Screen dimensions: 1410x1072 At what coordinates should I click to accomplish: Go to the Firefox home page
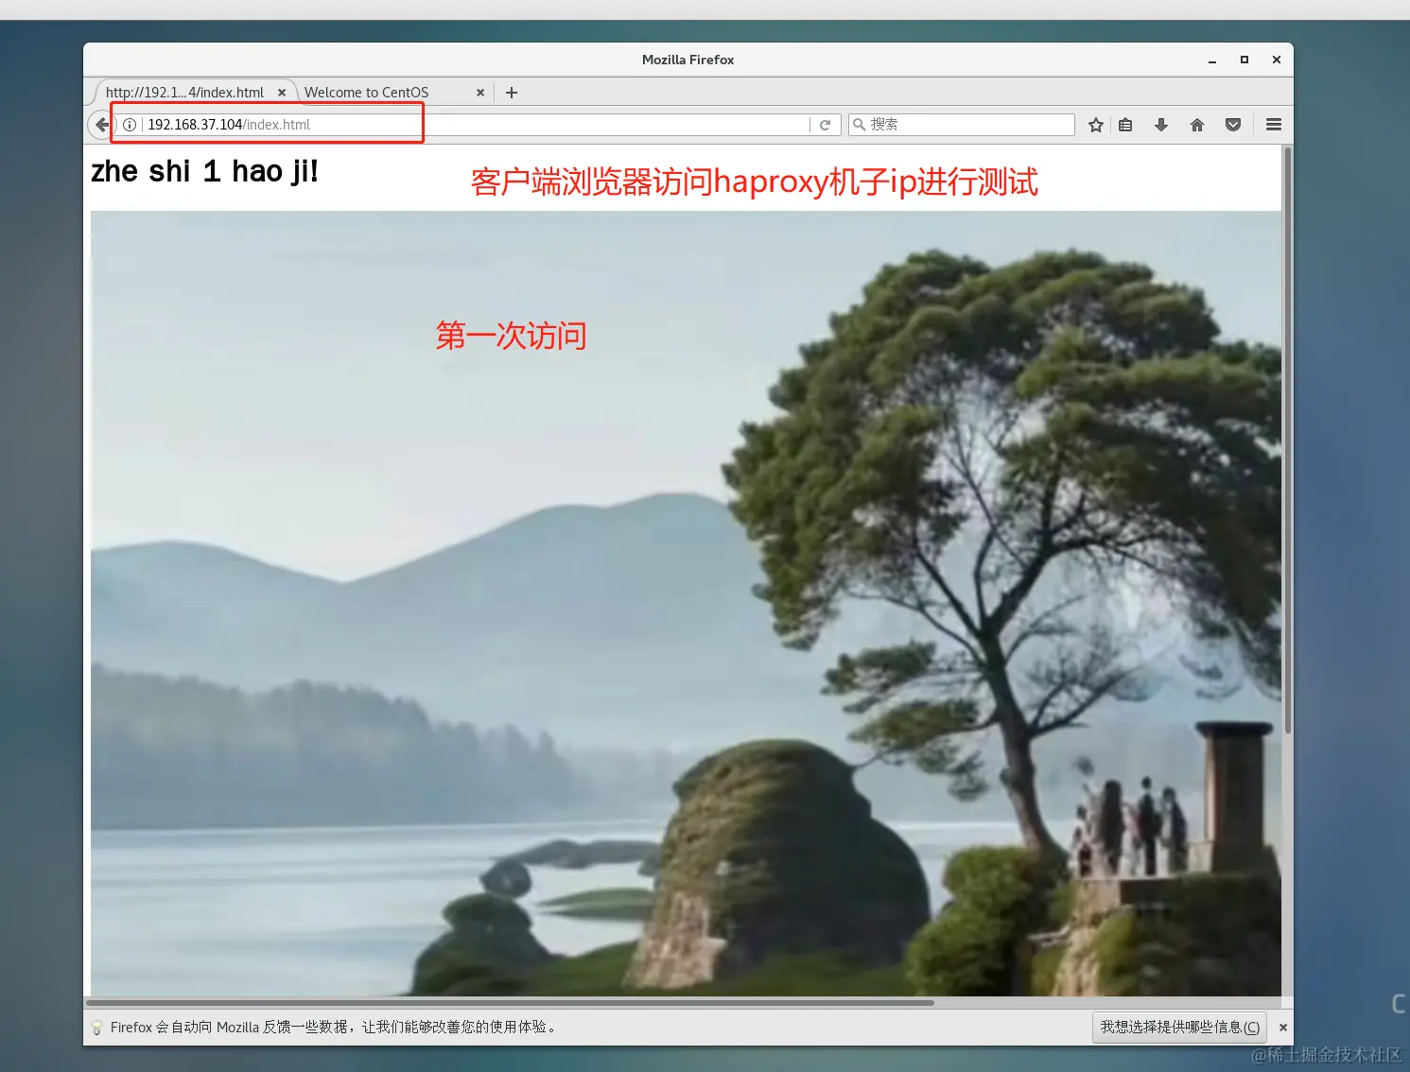1196,124
